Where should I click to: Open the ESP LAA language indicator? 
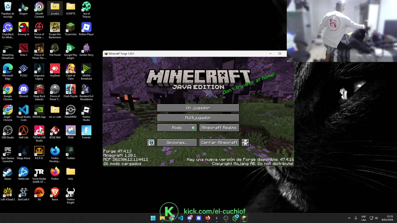click(x=364, y=218)
